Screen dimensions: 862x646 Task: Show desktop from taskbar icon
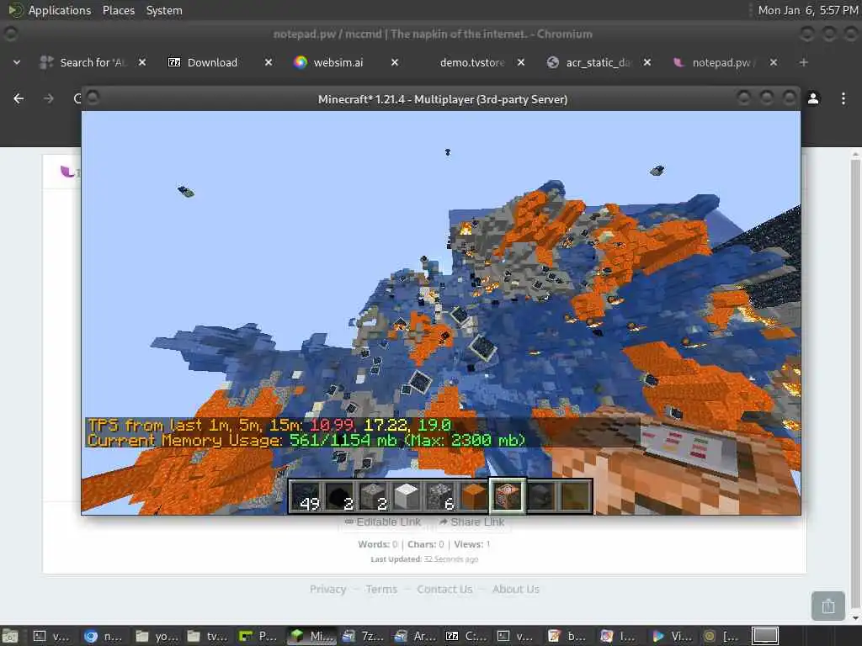[x=10, y=636]
